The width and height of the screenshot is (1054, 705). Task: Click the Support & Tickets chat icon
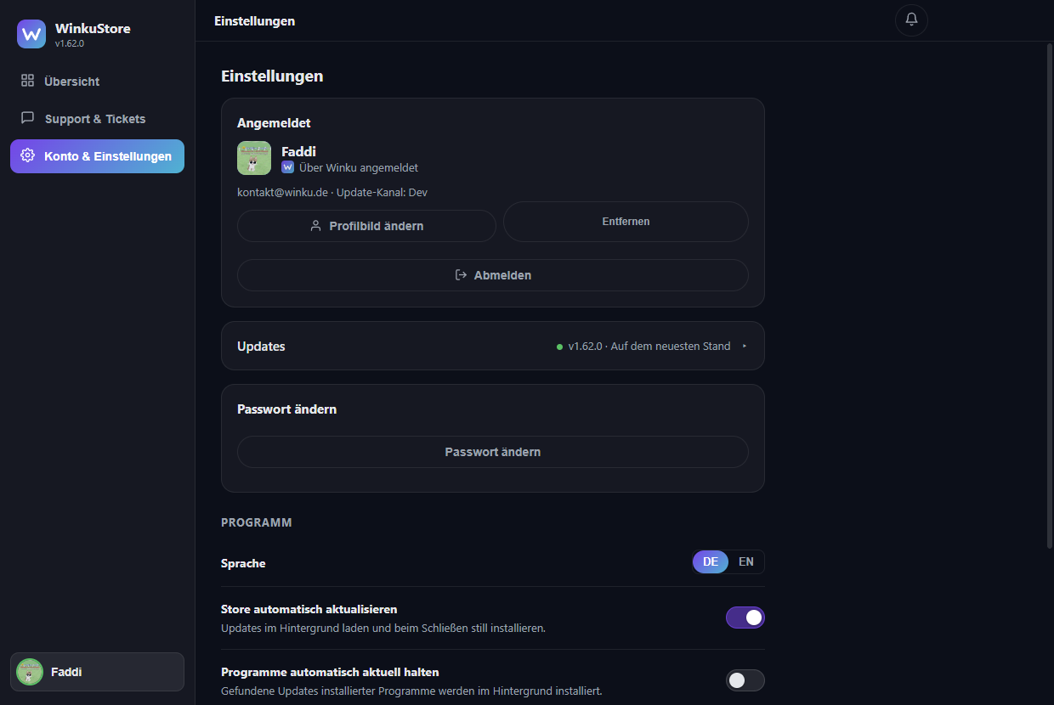27,118
